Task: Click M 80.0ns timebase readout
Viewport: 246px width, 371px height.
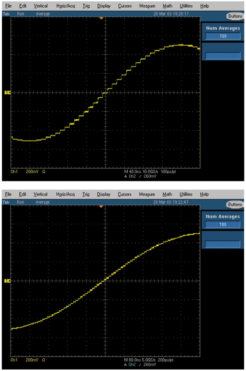Action: pyautogui.click(x=132, y=360)
